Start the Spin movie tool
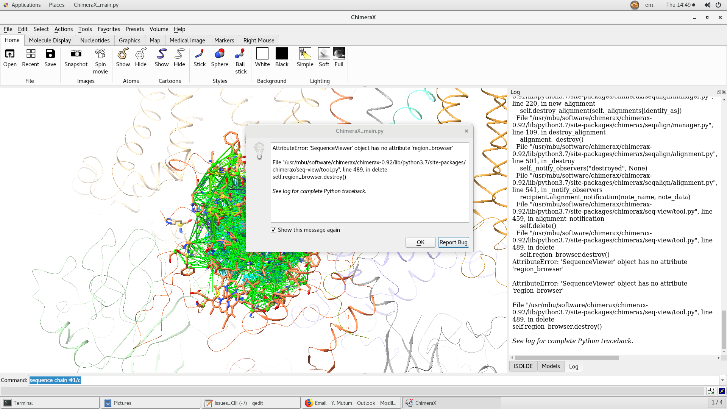 [x=100, y=54]
